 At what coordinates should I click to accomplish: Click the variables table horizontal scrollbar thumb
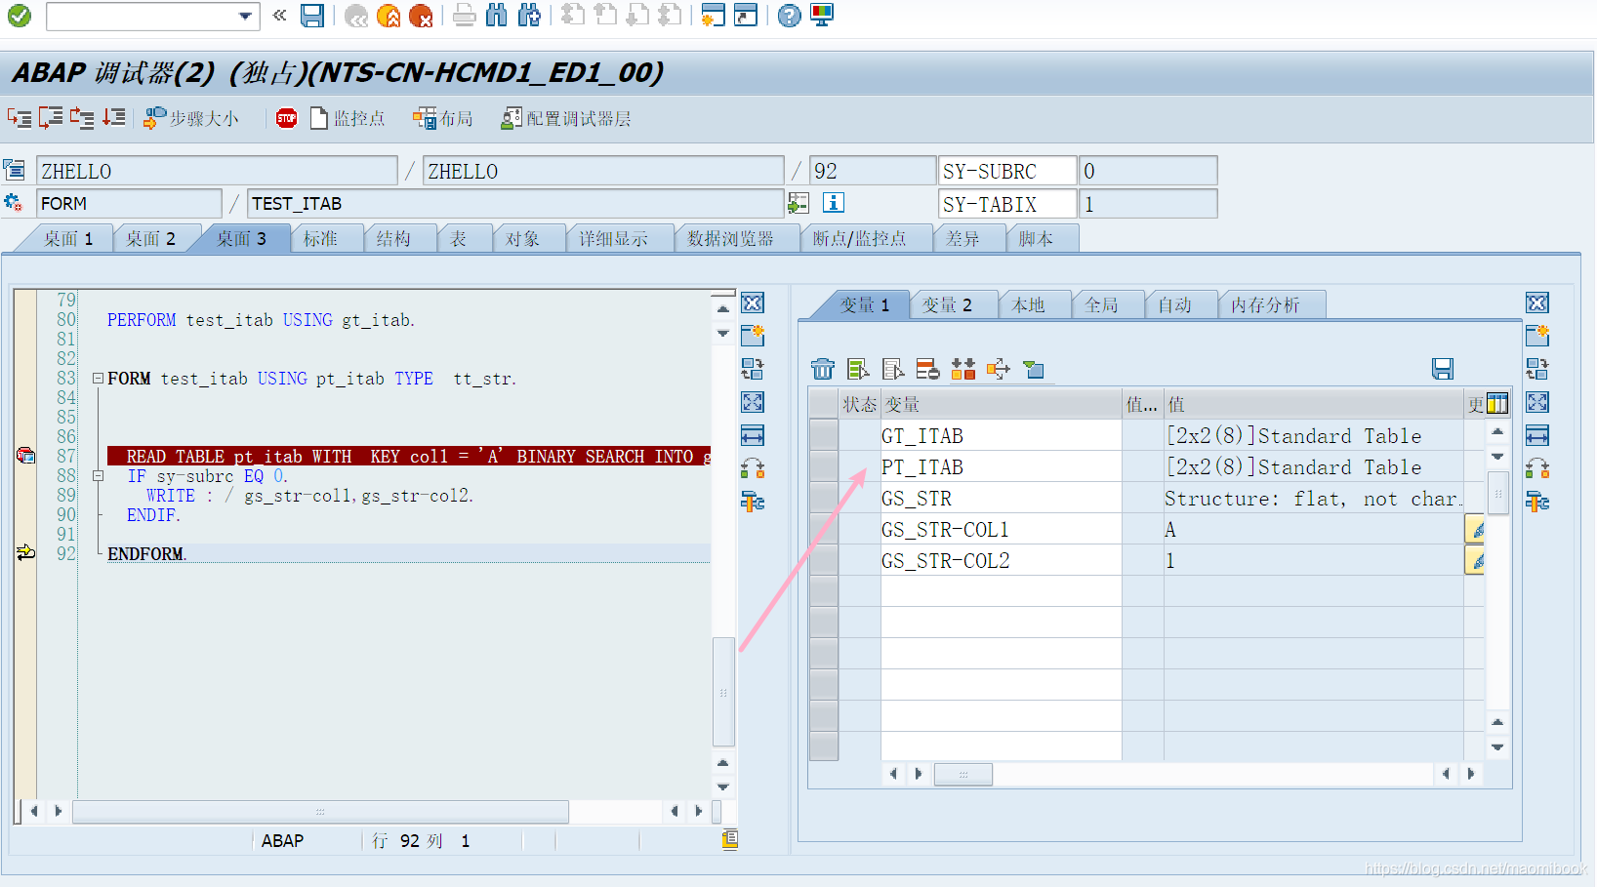click(x=963, y=774)
